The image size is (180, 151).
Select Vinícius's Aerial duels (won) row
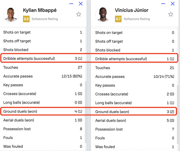coord(134,120)
